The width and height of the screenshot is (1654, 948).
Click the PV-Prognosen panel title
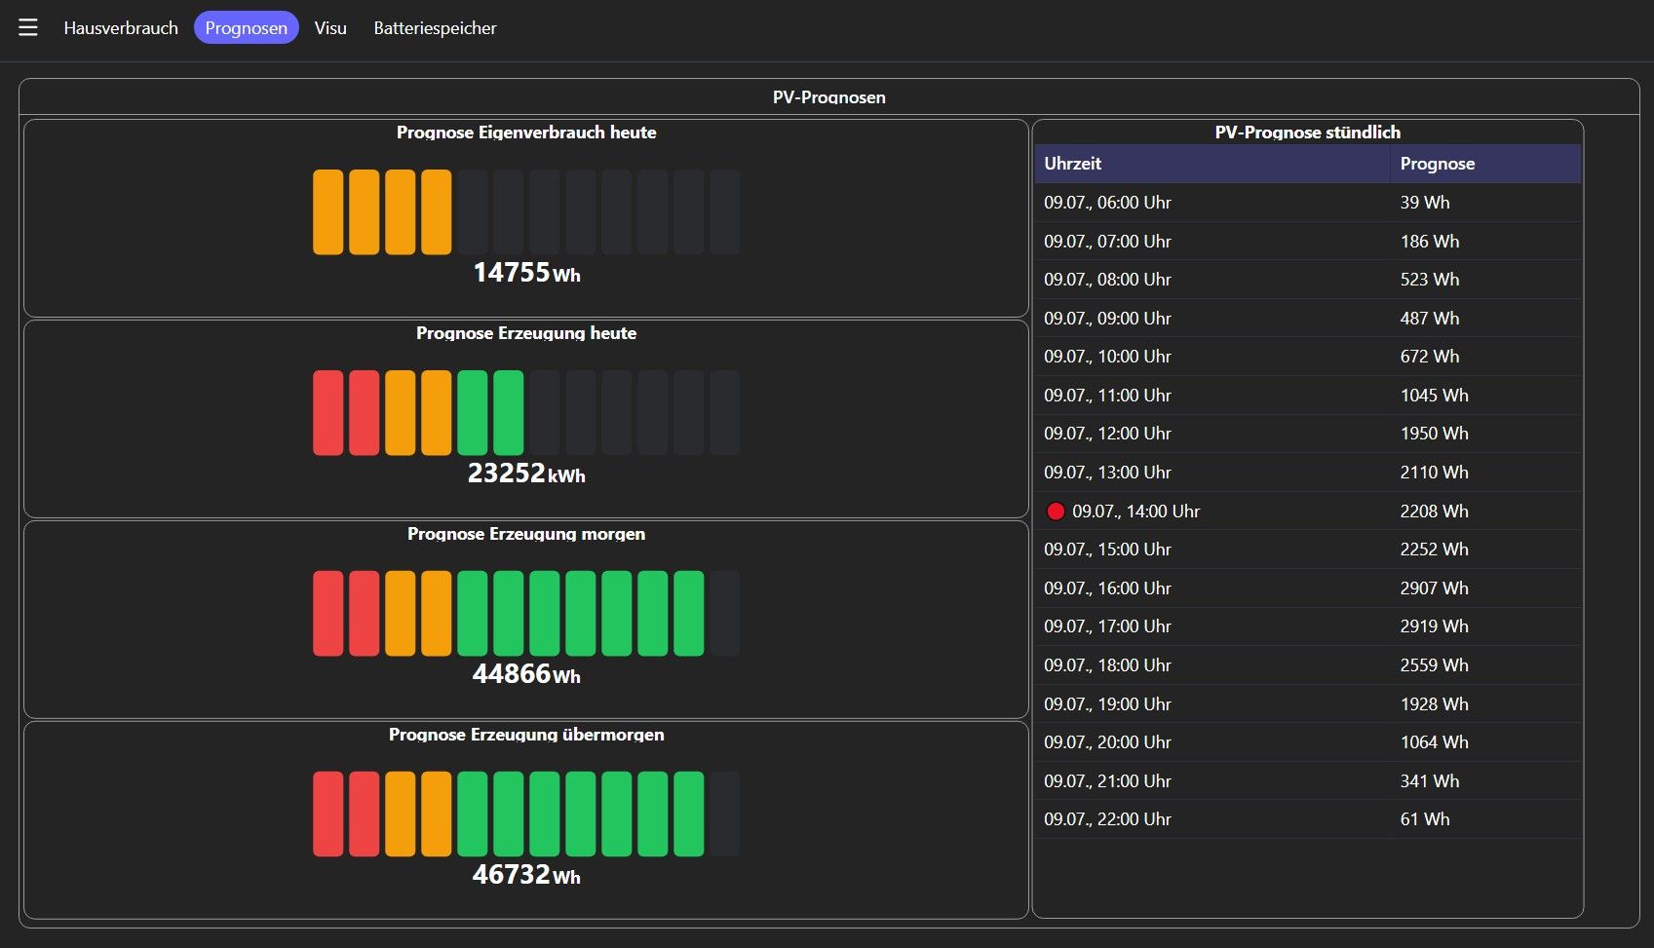(x=829, y=97)
